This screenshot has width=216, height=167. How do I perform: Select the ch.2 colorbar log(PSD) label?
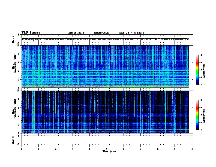click(204, 116)
